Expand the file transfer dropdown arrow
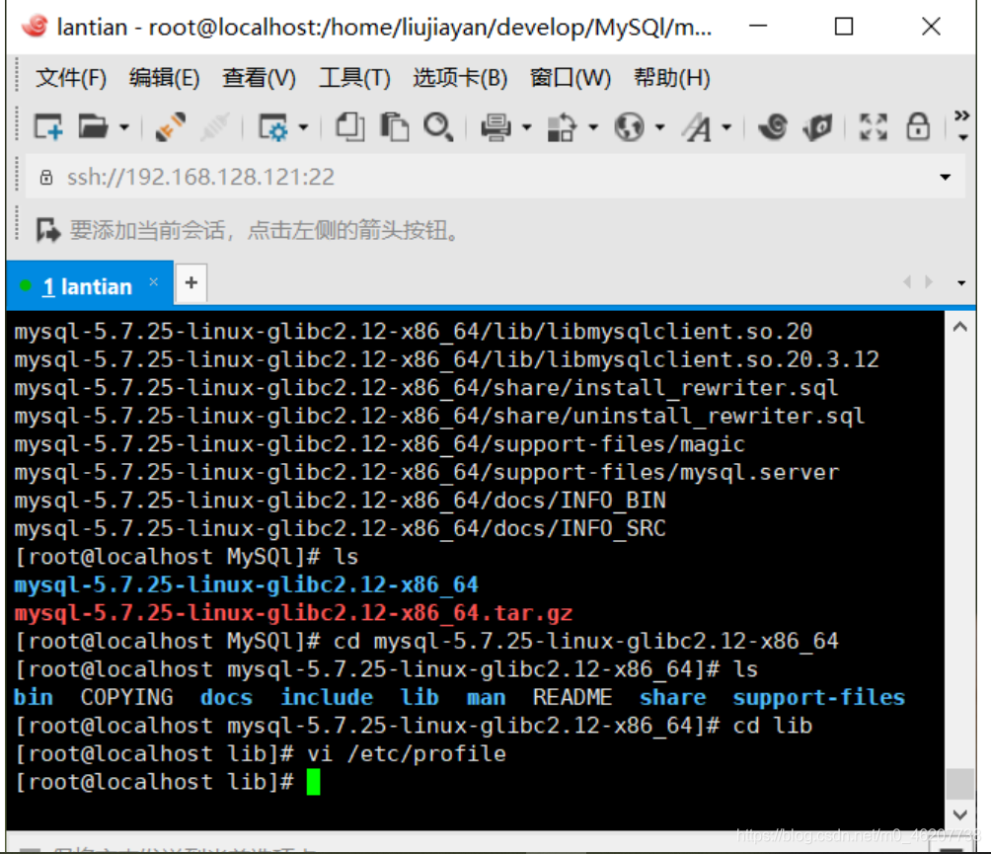Screen dimensions: 991x854 tap(593, 127)
